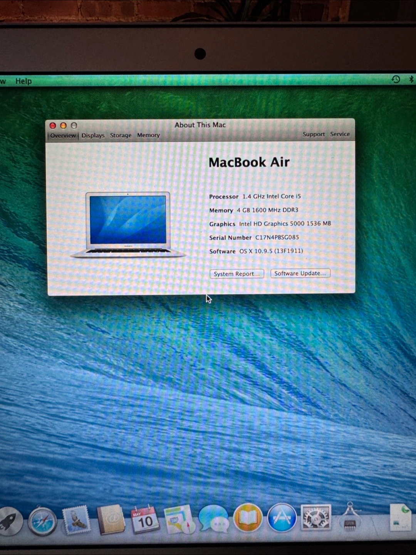The image size is (416, 555).
Task: Open the Support section
Action: point(314,134)
